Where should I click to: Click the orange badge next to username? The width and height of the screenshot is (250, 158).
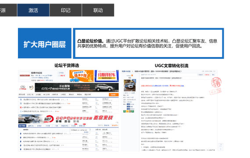coord(132,75)
